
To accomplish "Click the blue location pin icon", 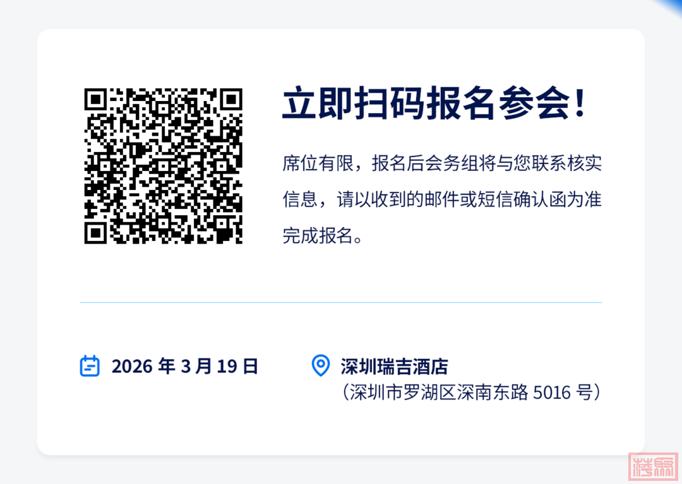I will pos(321,365).
